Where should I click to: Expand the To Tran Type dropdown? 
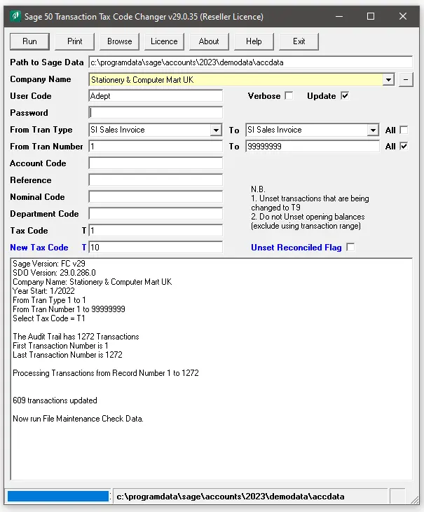point(373,130)
